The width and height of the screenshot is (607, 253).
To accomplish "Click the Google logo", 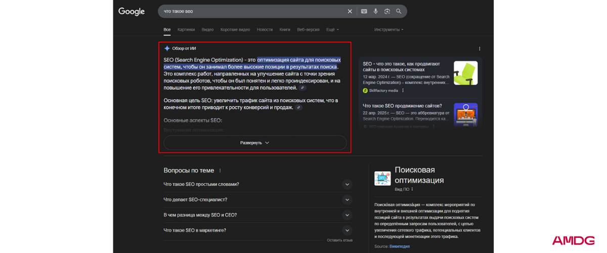I will (x=132, y=11).
